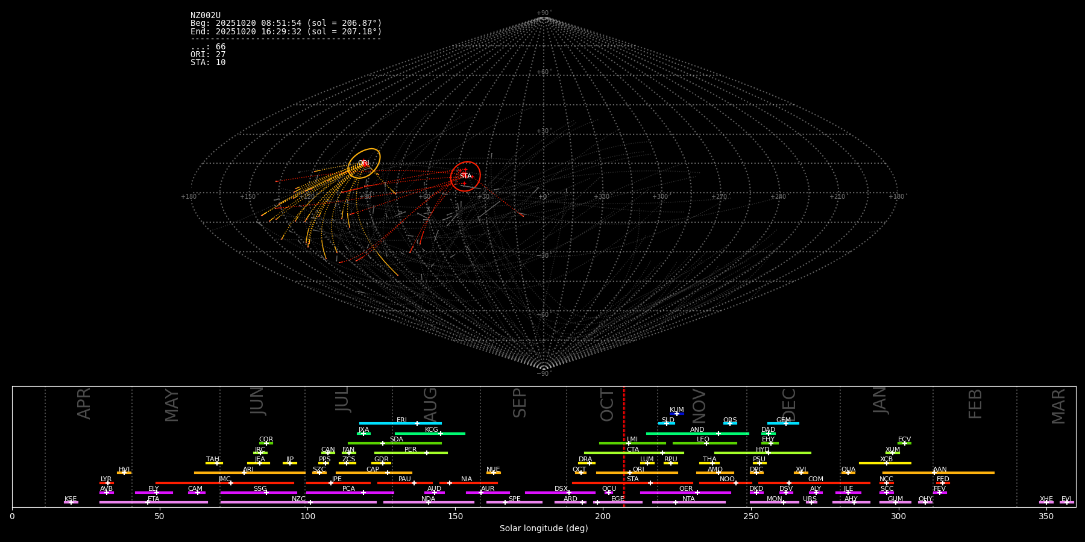This screenshot has height=542, width=1085.
Task: Select the white peak marker on the ETA bar
Action: click(x=148, y=502)
